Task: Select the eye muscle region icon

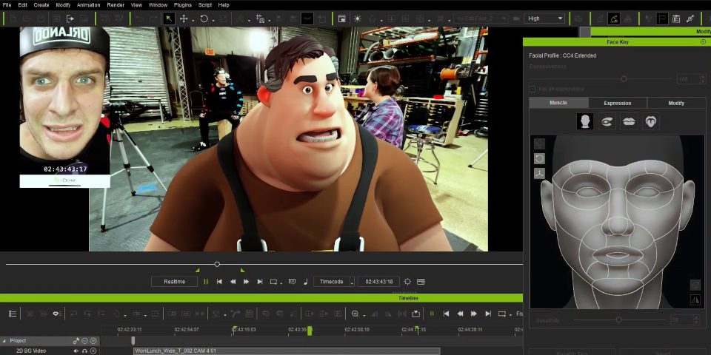Action: (607, 121)
